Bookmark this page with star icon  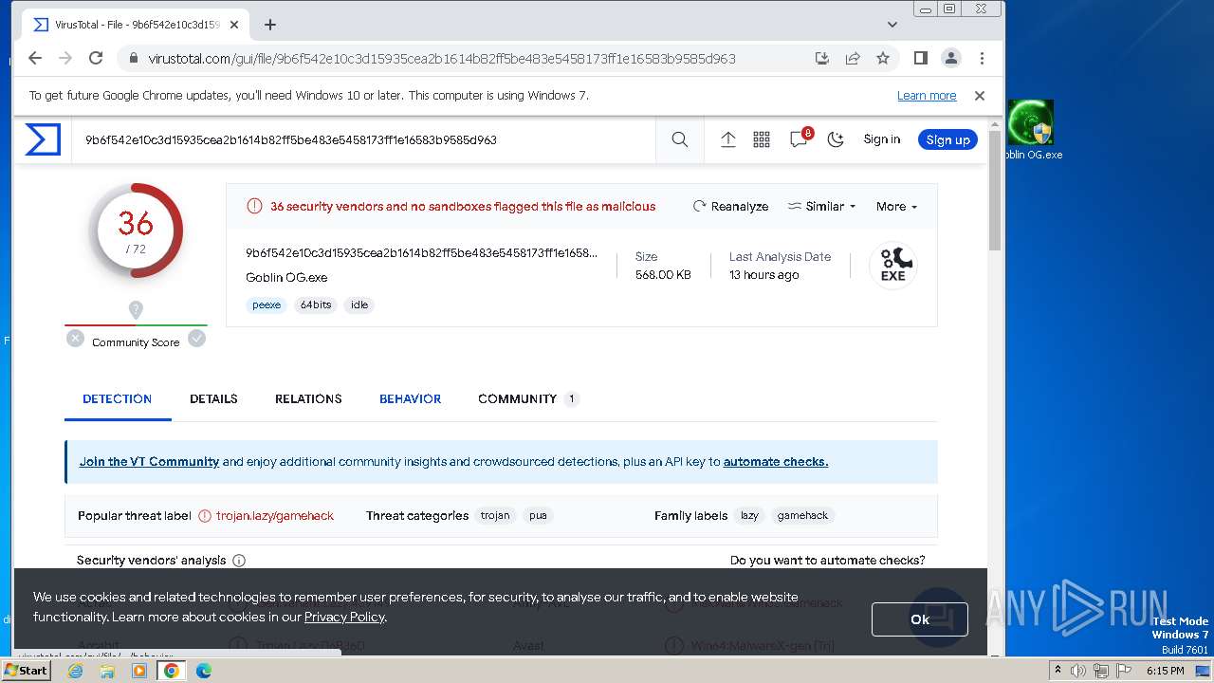coord(883,58)
